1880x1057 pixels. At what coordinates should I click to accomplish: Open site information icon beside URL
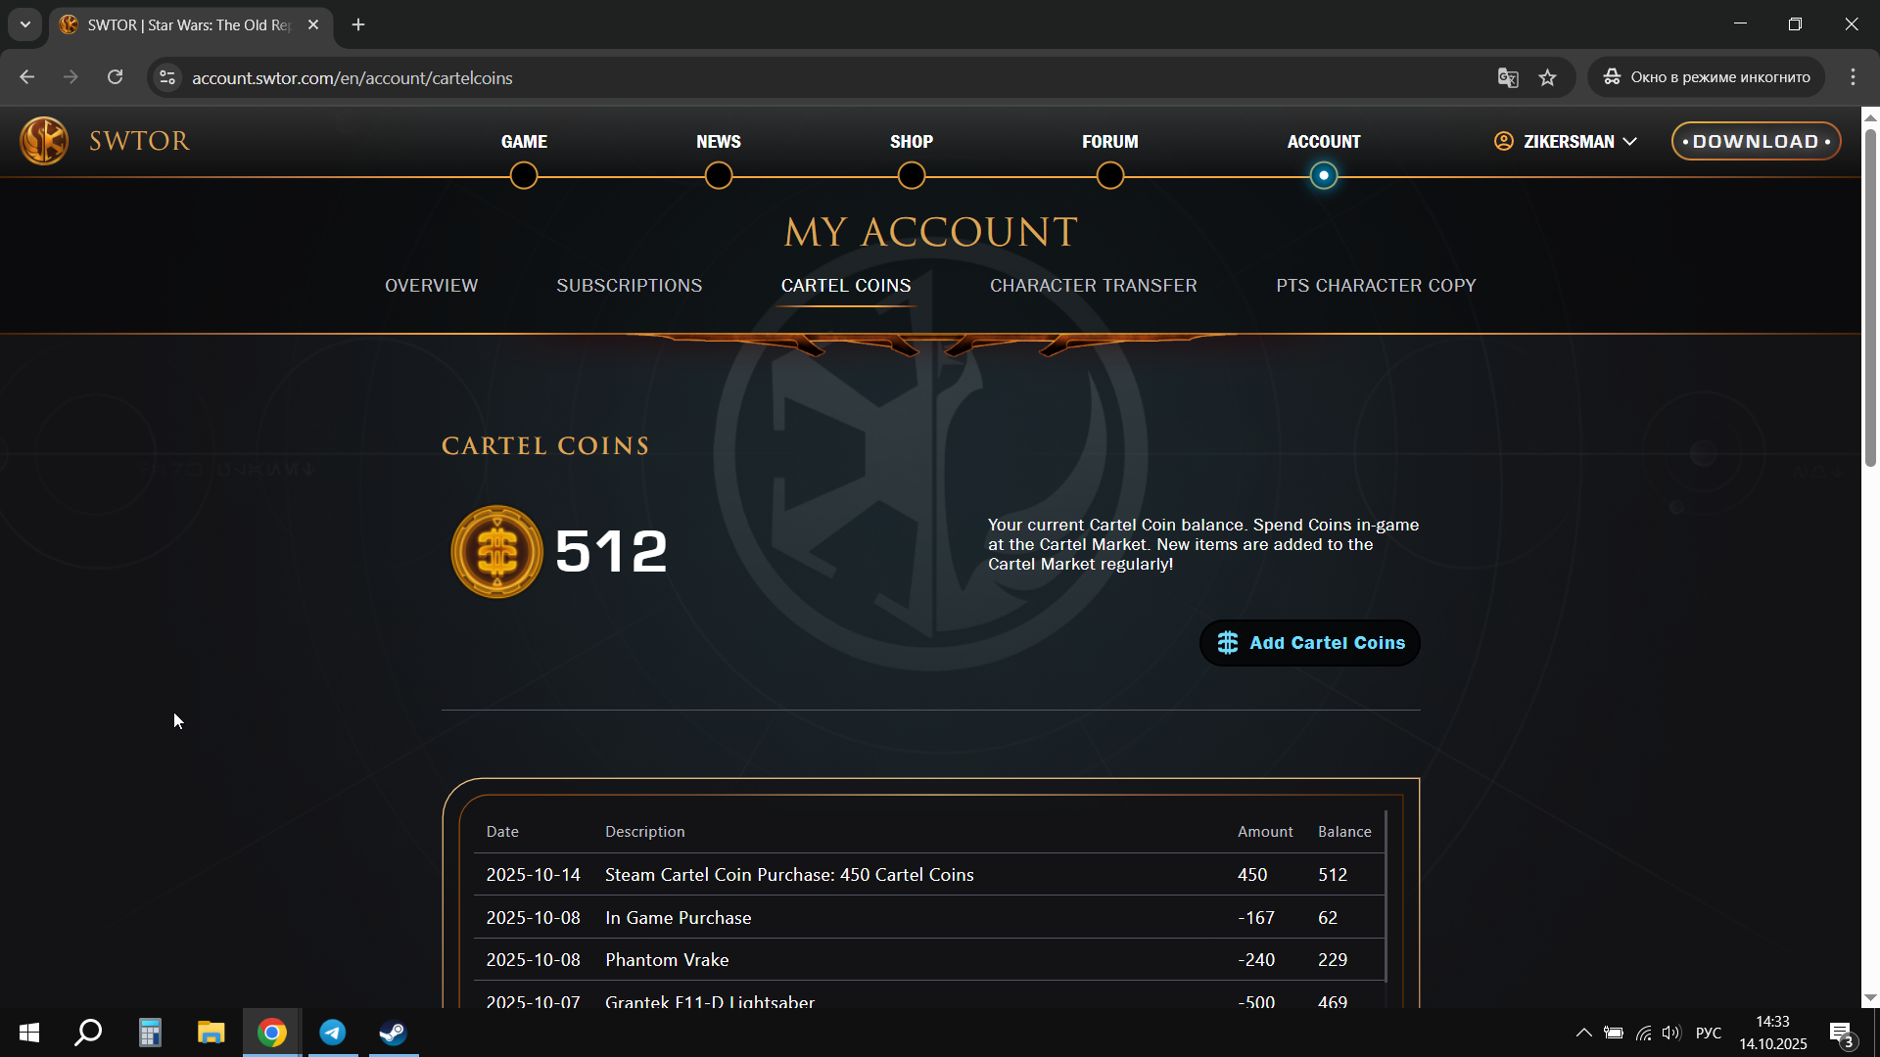coord(167,77)
